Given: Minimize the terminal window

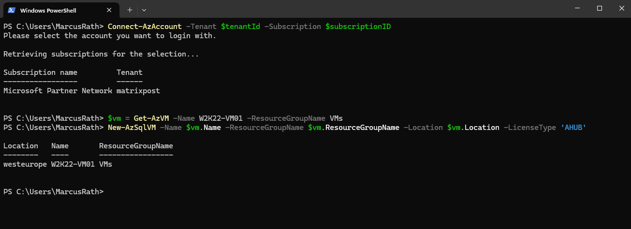Looking at the screenshot, I should (577, 8).
